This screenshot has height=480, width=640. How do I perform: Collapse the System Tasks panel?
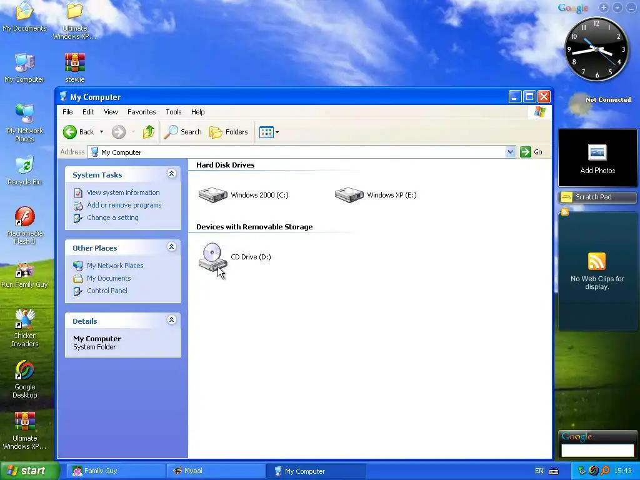171,174
